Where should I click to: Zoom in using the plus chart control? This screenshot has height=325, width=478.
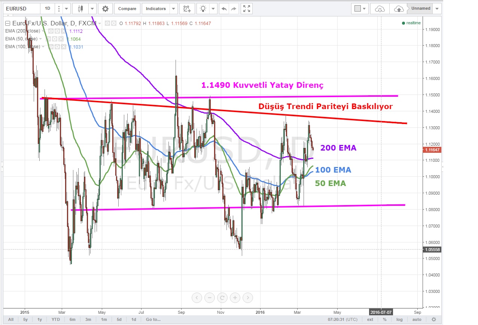click(x=235, y=298)
